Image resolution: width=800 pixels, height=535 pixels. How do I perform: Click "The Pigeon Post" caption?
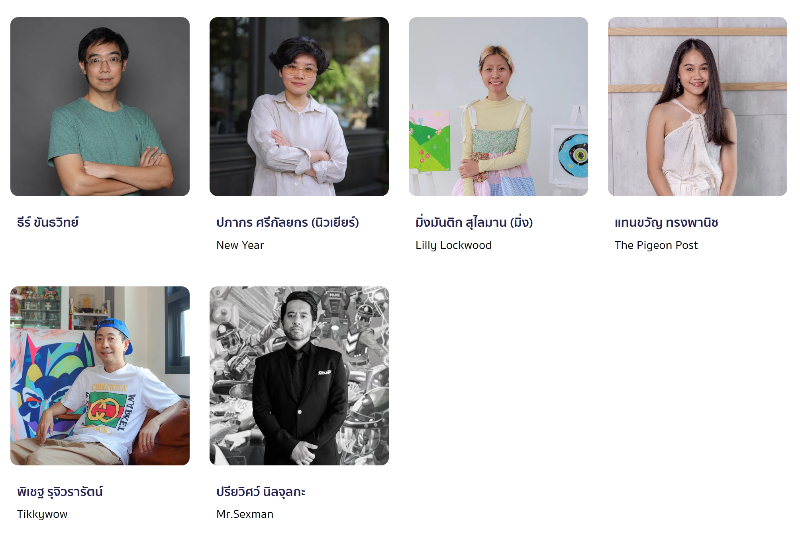(656, 245)
